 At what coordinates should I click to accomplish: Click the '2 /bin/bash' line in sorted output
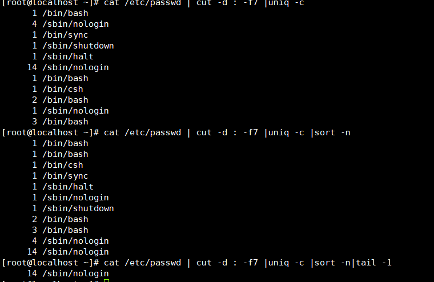tap(60, 219)
